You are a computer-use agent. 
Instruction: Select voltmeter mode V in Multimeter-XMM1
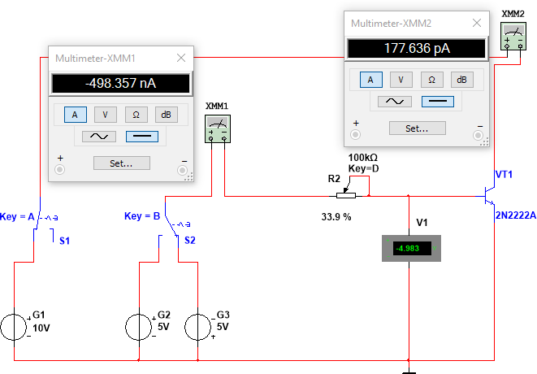(106, 115)
